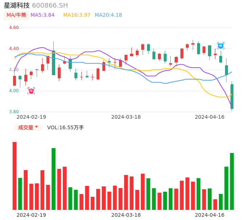Click the 3.80 price axis label
This screenshot has height=220, width=249.
coord(14,112)
